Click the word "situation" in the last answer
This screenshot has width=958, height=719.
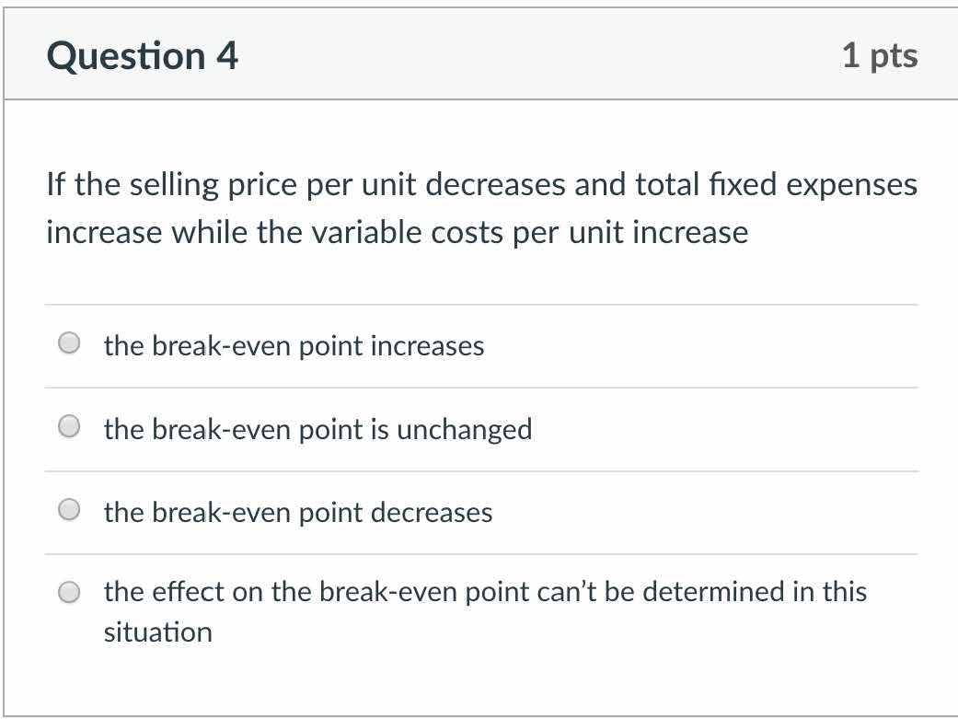[158, 632]
